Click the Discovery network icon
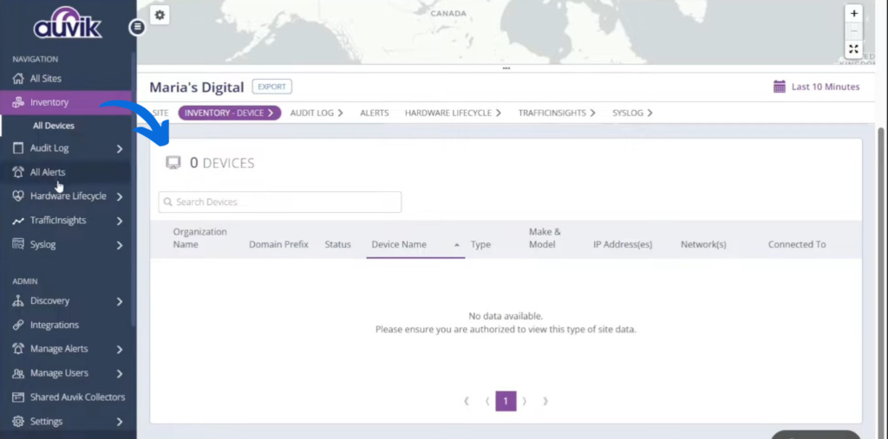Screen dimensions: 888x439 point(18,301)
